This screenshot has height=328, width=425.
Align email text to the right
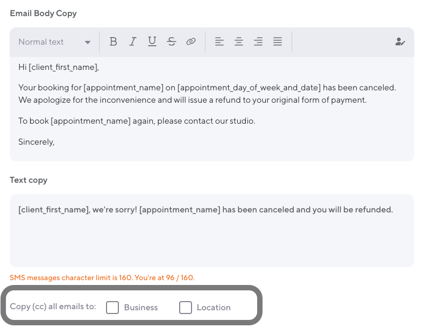pos(258,42)
